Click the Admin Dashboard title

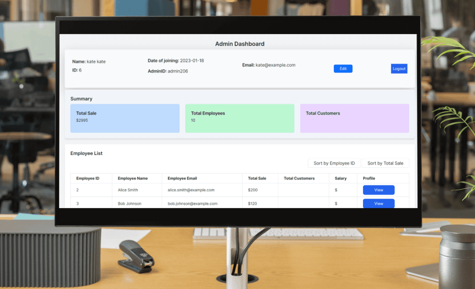240,43
